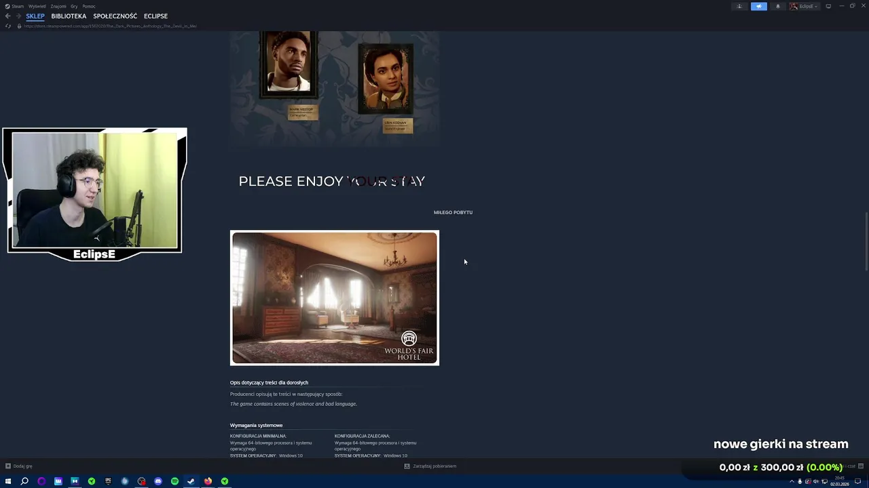Reload the store page
This screenshot has width=869, height=488.
click(x=8, y=26)
